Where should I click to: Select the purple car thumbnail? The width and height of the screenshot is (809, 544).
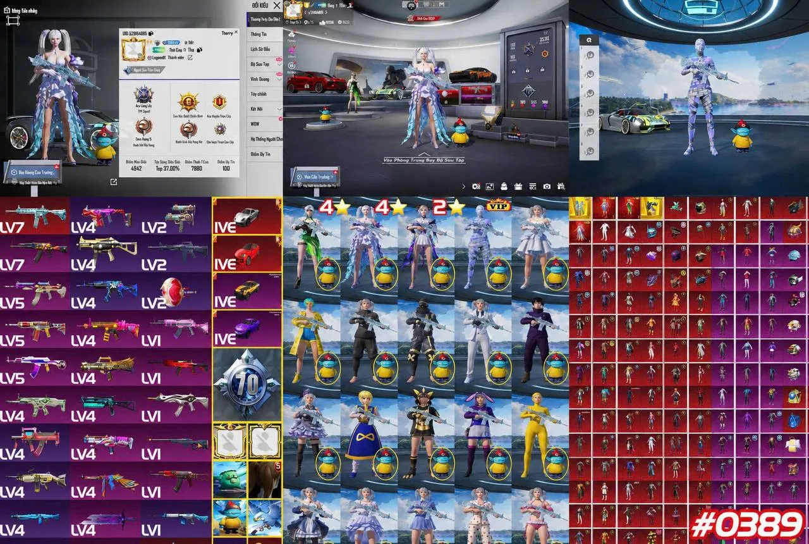(x=246, y=328)
